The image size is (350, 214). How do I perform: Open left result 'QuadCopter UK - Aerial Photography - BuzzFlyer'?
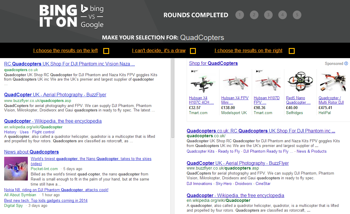(55, 95)
